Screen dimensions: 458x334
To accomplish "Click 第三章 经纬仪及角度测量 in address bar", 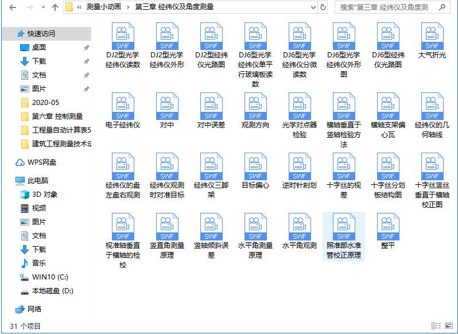I will [174, 7].
